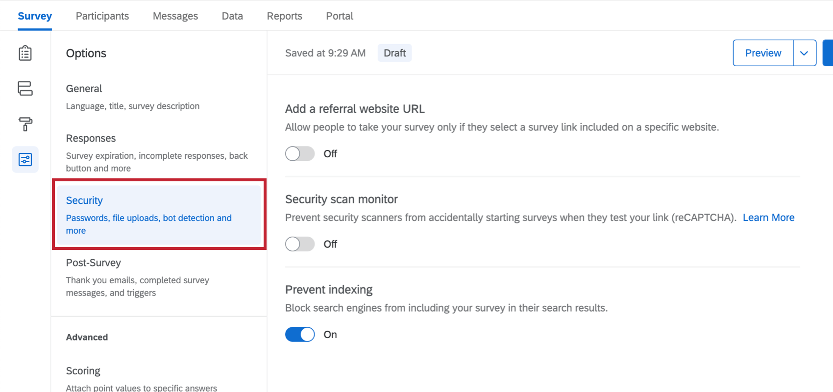Enable the Security scan monitor toggle
833x392 pixels.
tap(300, 244)
